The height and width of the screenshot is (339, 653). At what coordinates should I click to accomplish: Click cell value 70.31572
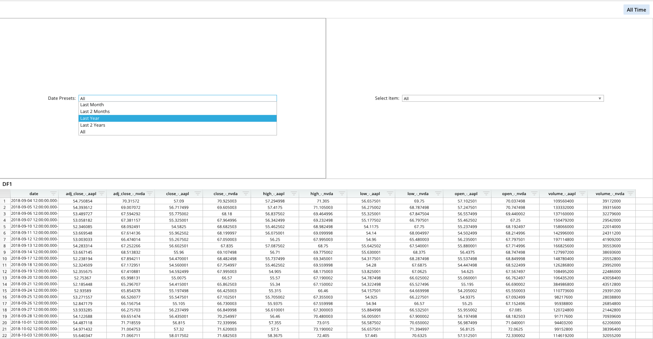coord(130,201)
